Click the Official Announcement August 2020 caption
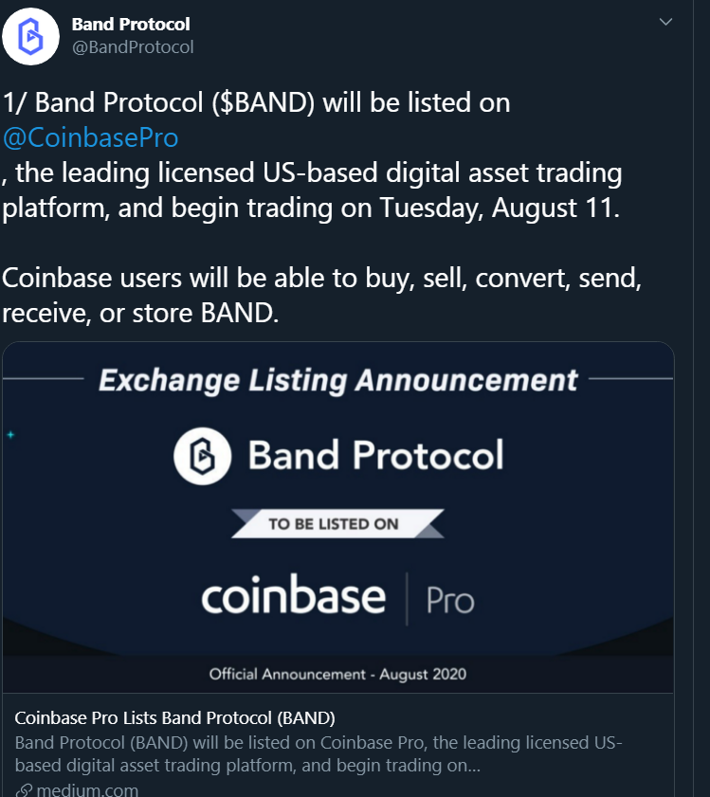This screenshot has height=797, width=710. (x=337, y=674)
